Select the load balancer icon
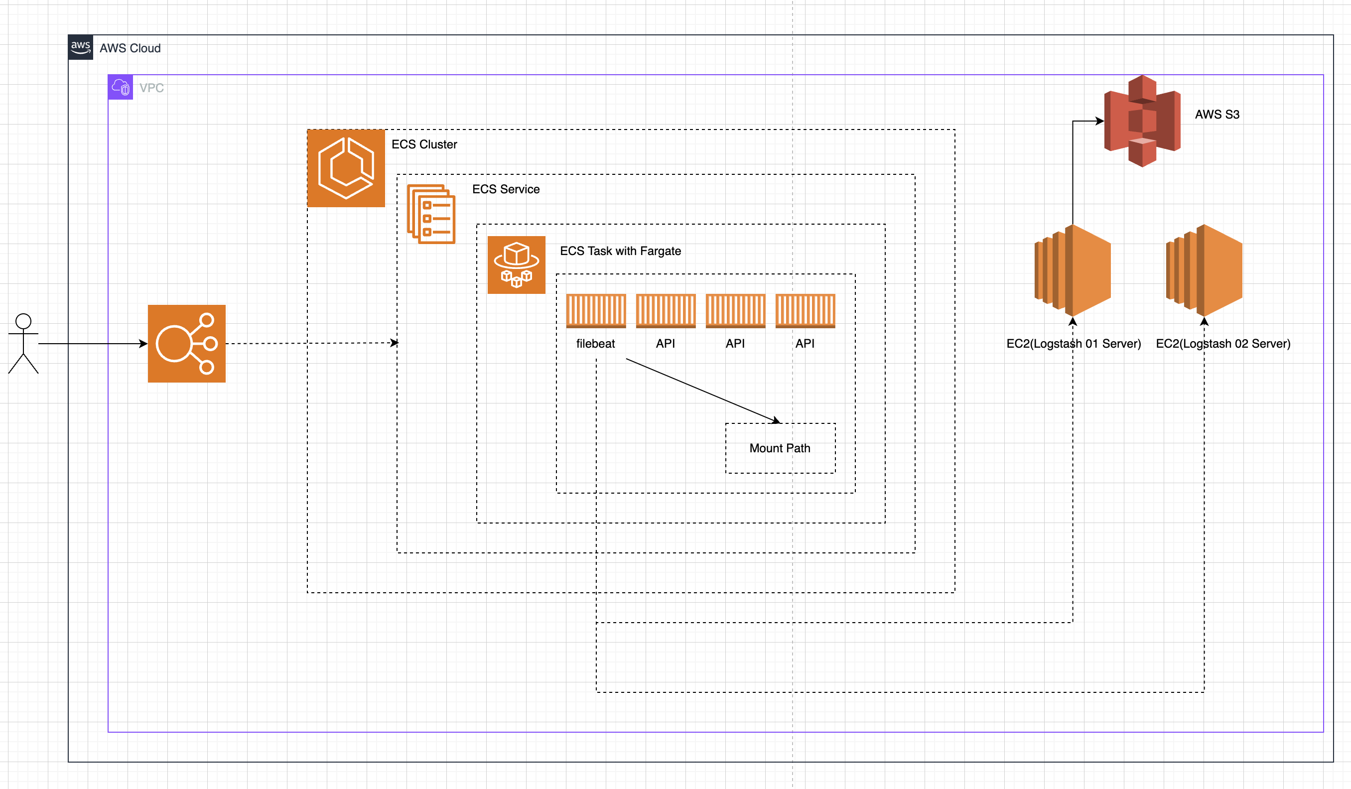 pyautogui.click(x=187, y=344)
